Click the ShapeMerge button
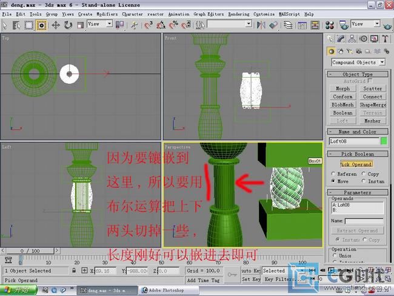 click(372, 104)
